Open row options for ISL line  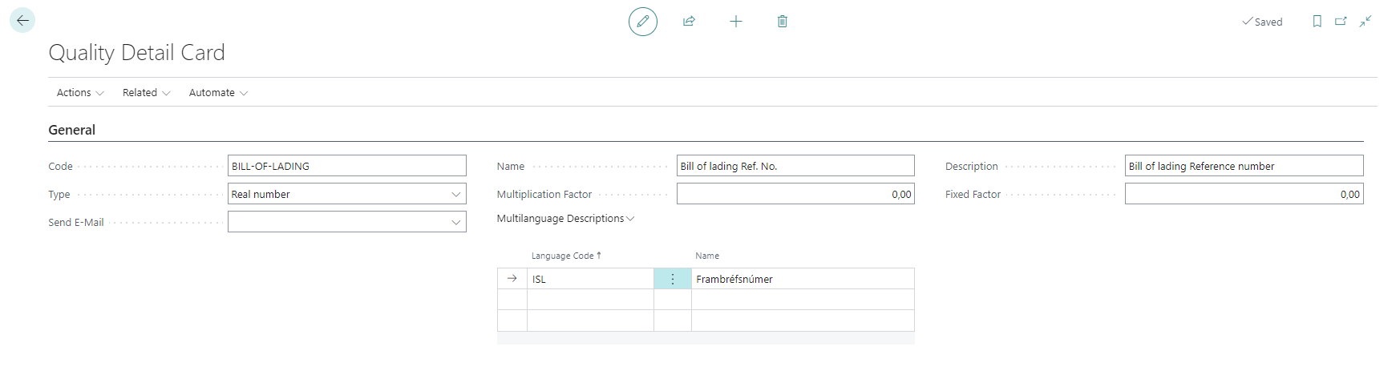(x=672, y=279)
